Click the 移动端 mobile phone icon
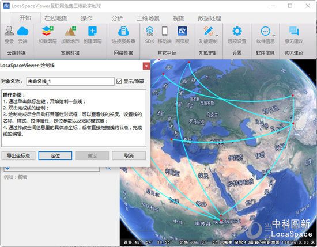Screen dimensions: 317x247 [165, 31]
